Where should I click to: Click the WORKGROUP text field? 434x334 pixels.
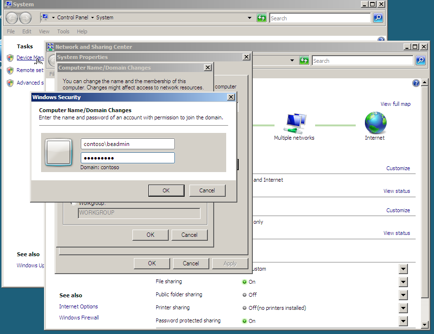[x=139, y=213]
